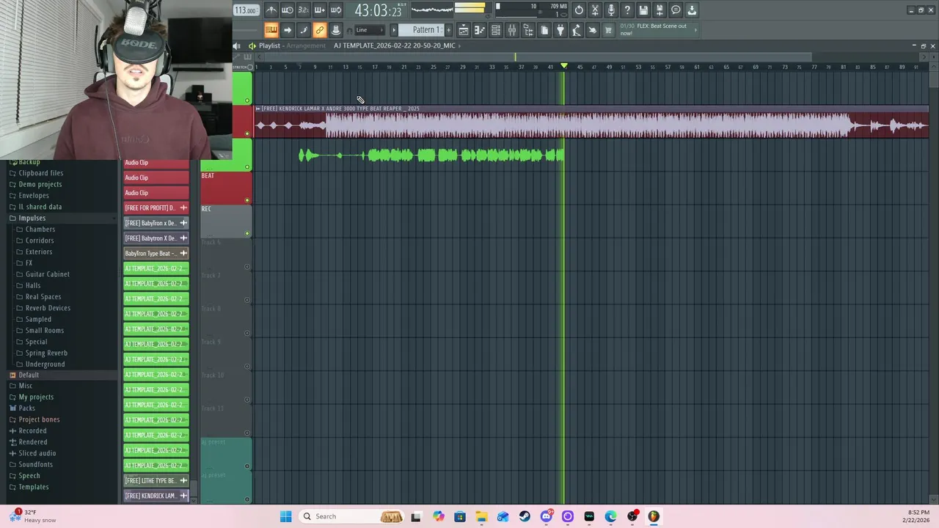Select BabyTron Type Beat clip in picker
Image resolution: width=939 pixels, height=528 pixels.
(x=156, y=253)
